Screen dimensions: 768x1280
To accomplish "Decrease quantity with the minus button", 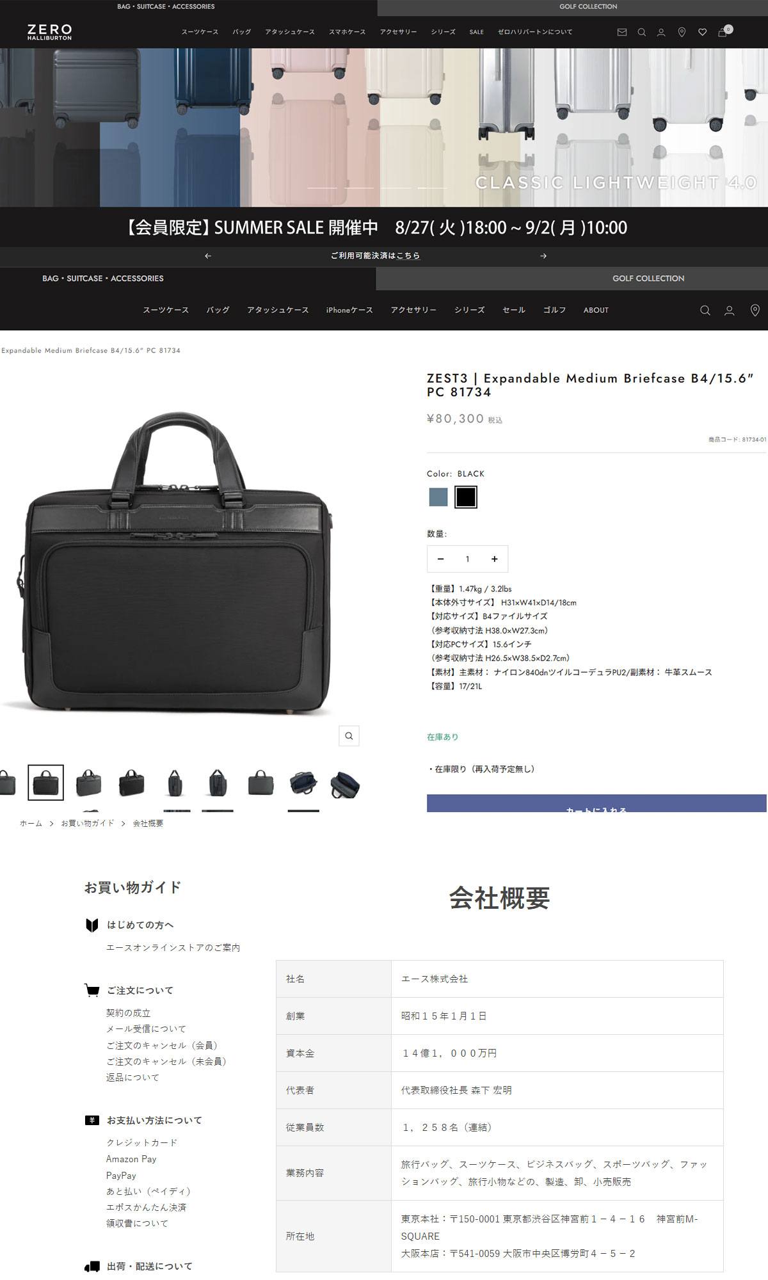I will click(x=440, y=559).
